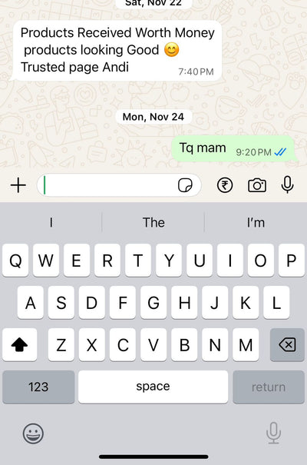Choose the "I'm" word suggestion

click(x=256, y=222)
